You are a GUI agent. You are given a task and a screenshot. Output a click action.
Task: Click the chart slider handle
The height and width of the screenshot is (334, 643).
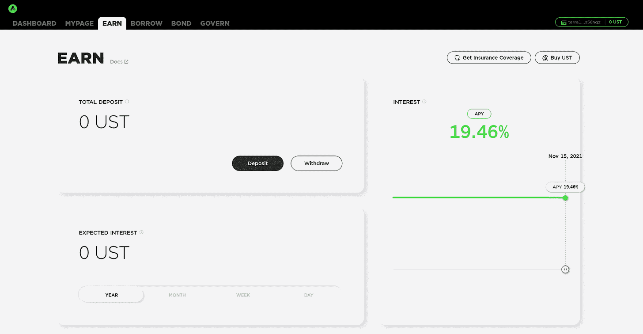click(565, 269)
